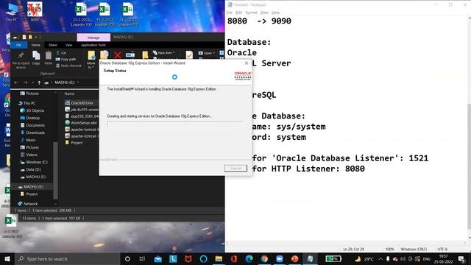Open Task View on taskbar
The width and height of the screenshot is (471, 265).
tap(142, 259)
